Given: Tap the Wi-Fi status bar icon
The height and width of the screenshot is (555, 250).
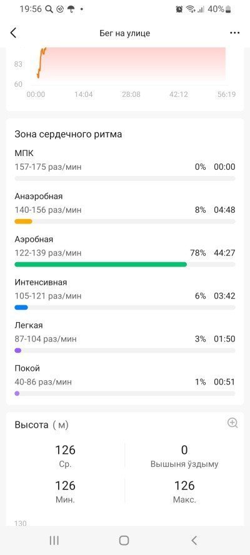Looking at the screenshot, I should pyautogui.click(x=191, y=9).
